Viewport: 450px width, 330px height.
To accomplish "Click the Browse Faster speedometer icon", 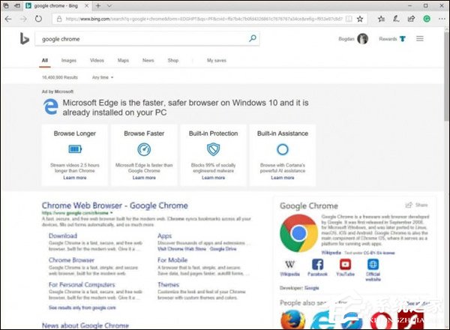I will 144,149.
